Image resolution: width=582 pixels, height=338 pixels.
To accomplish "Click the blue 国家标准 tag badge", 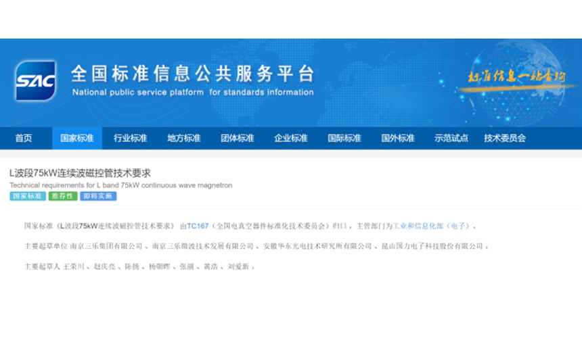I will click(x=28, y=196).
